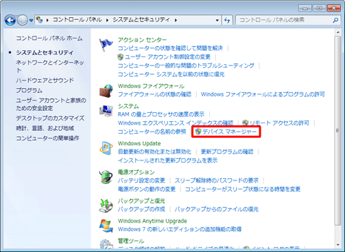Screen dimensions: 345x252
Task: Click the magnifier search icon
Action: (335, 20)
